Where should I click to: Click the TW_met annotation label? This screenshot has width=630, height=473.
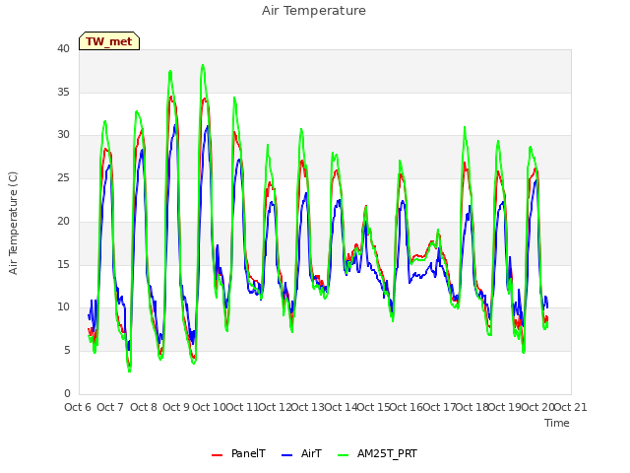coord(109,41)
